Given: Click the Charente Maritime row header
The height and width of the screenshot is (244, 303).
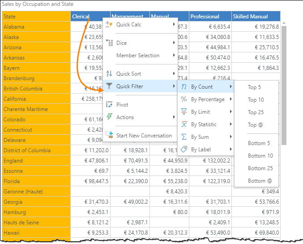Looking at the screenshot, I should pyautogui.click(x=36, y=109).
